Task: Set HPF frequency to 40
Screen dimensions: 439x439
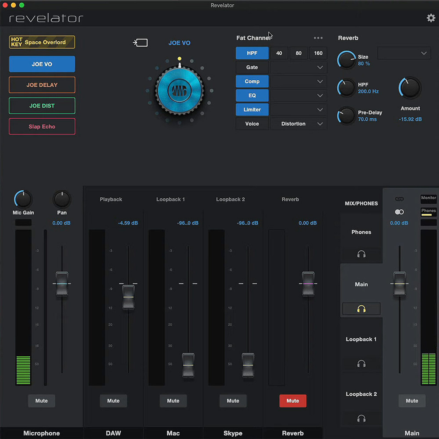Action: pos(279,53)
